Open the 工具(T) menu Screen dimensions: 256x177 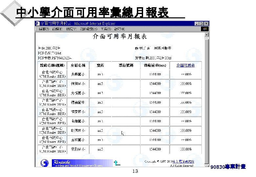pos(106,29)
